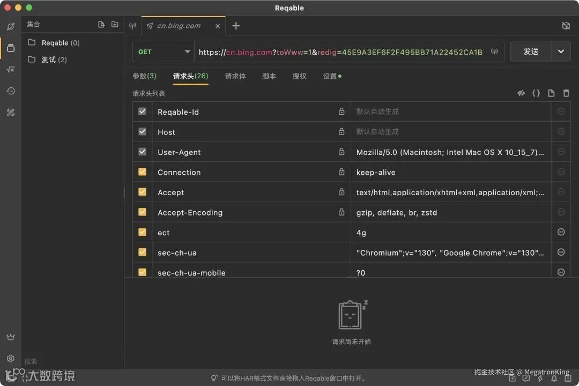Remove the sec-ch-ua header row

[x=561, y=252]
